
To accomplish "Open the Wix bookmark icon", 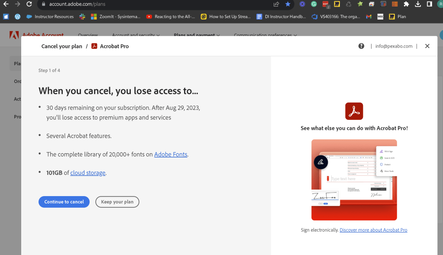I will 380,16.
